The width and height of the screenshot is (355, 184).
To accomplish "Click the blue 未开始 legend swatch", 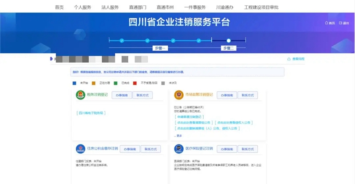I will [x=74, y=83].
